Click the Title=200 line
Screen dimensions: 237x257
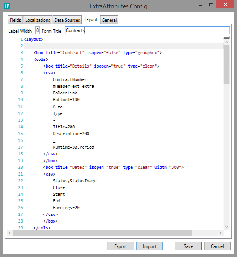point(64,127)
